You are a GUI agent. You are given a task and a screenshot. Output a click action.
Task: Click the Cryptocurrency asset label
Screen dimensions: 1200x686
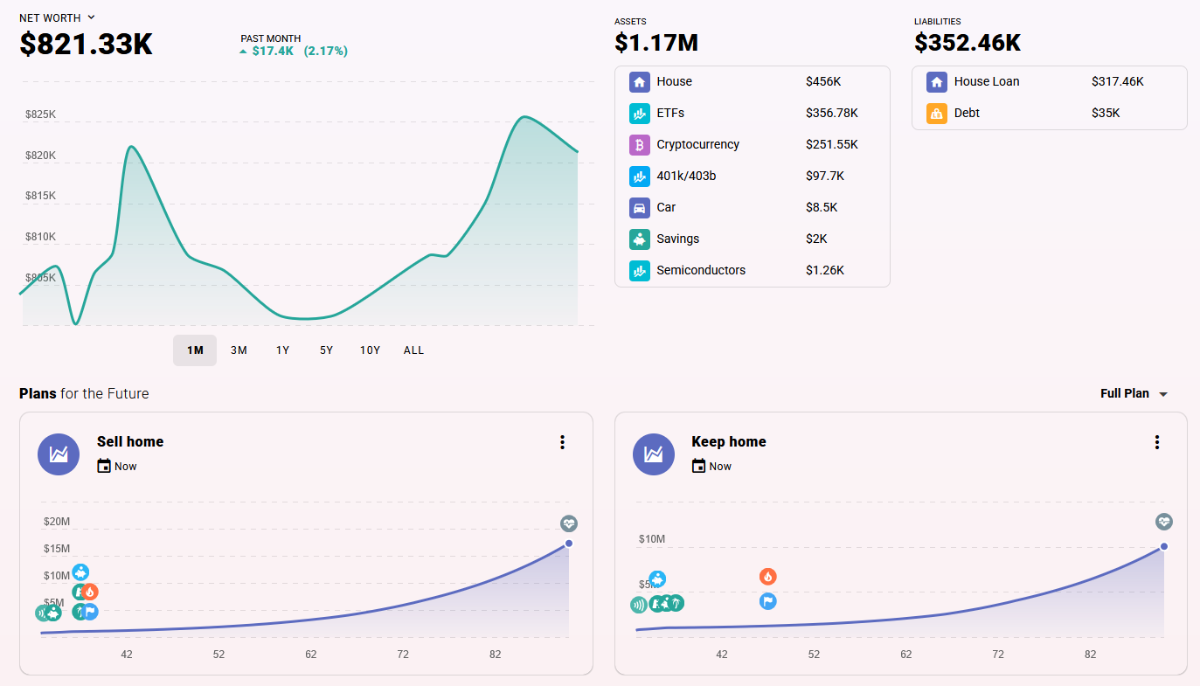click(x=698, y=145)
